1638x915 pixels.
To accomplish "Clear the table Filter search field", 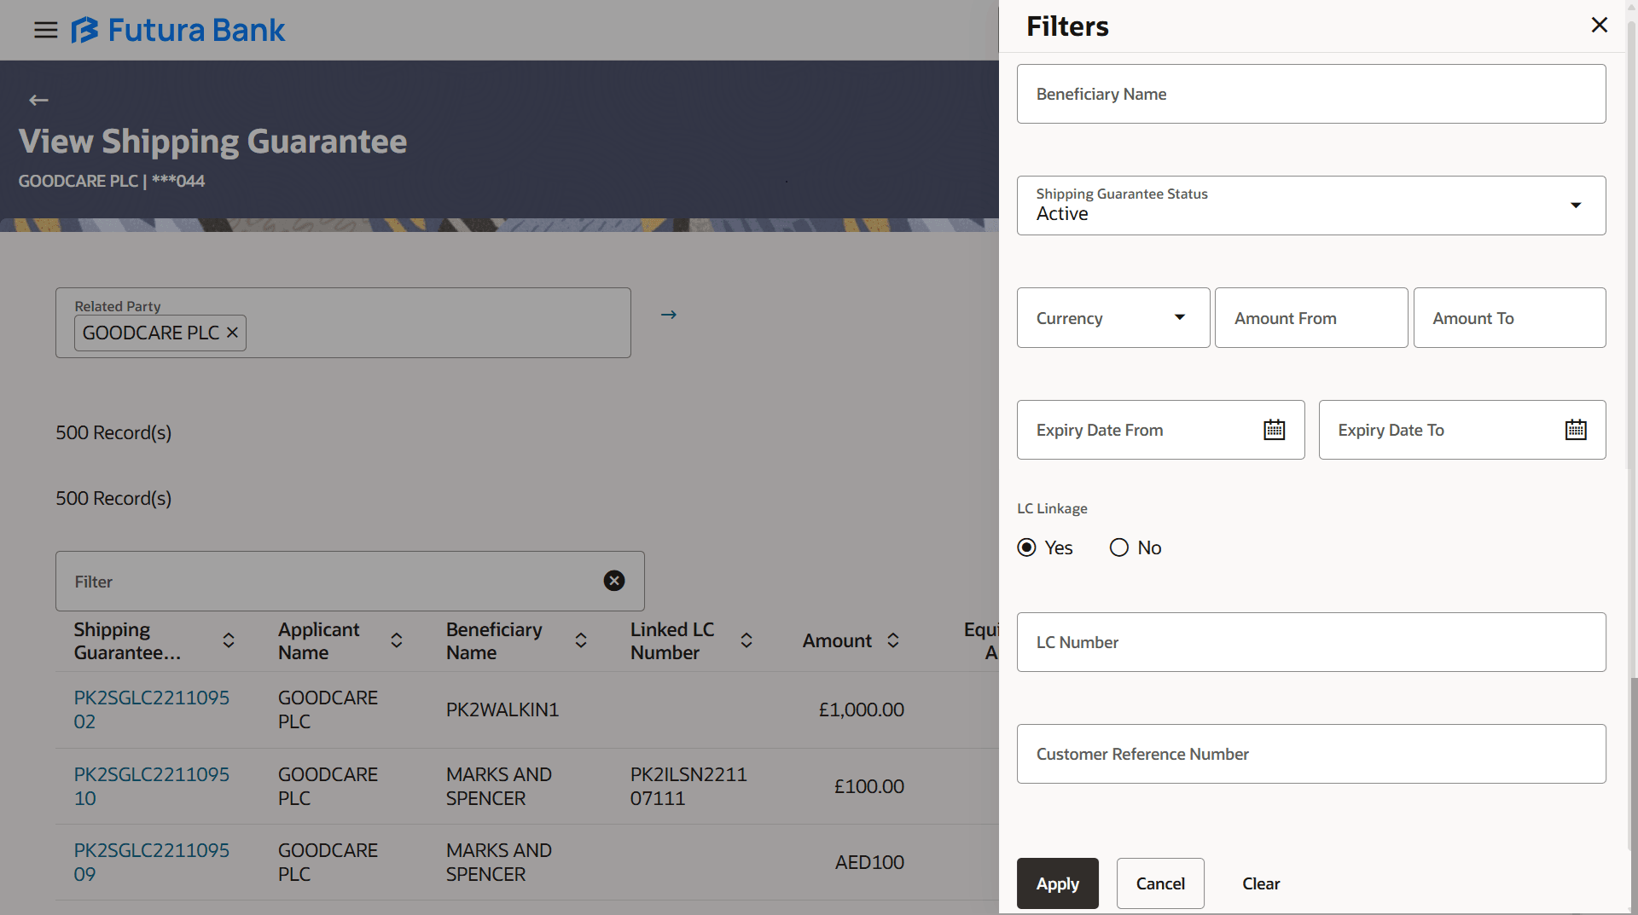I will (613, 581).
